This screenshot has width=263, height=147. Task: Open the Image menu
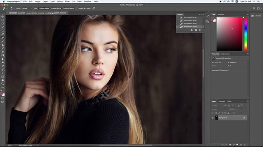pos(37,2)
